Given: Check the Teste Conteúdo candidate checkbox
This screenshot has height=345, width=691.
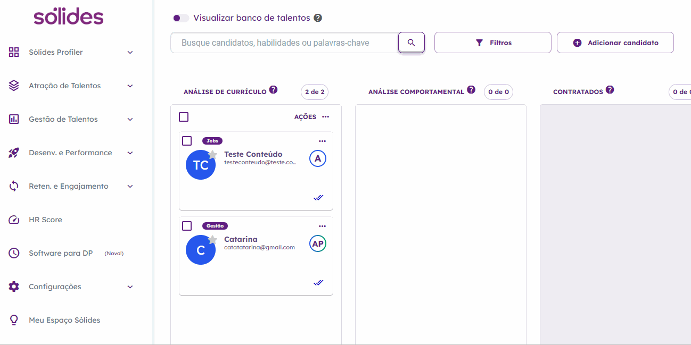Looking at the screenshot, I should [x=187, y=141].
